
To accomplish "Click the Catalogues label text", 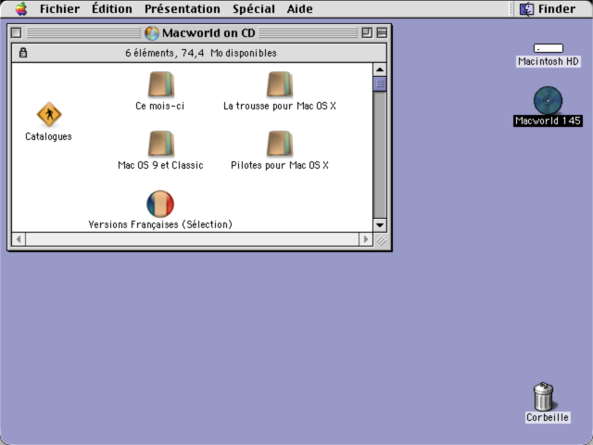I will pos(48,136).
